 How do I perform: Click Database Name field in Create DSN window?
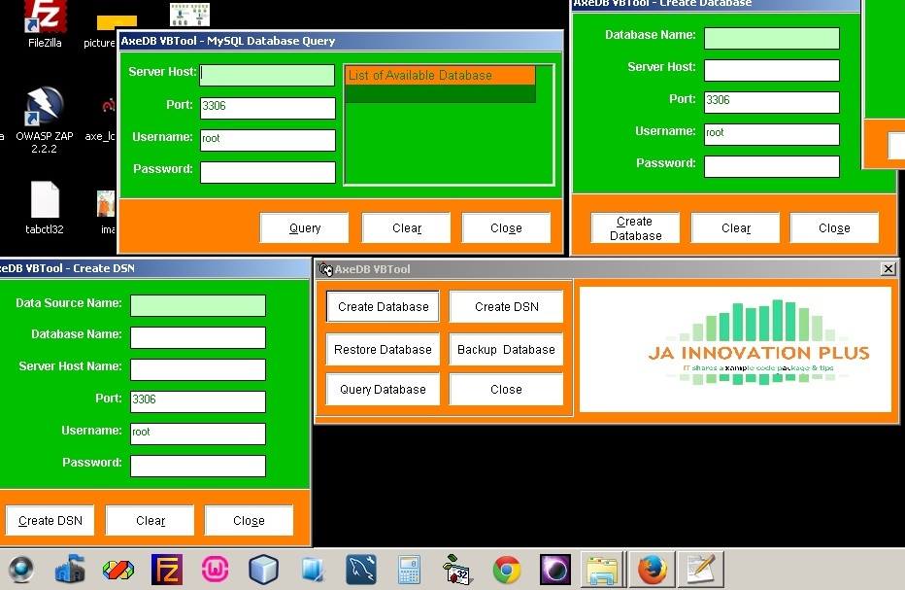[x=198, y=337]
